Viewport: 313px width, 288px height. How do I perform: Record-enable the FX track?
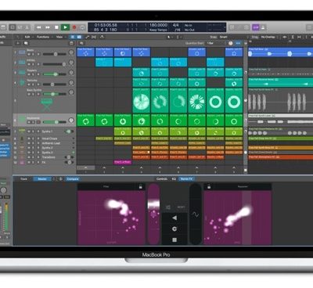click(38, 162)
